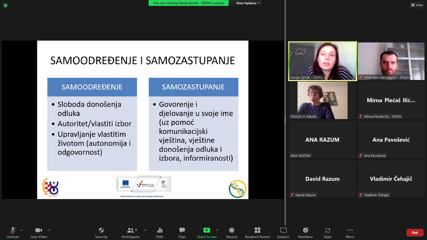Image resolution: width=427 pixels, height=240 pixels.
Task: Select Darija Geček's video thumbnail
Action: coord(323,61)
